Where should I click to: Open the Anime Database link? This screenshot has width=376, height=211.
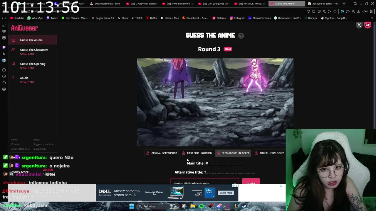[21, 149]
